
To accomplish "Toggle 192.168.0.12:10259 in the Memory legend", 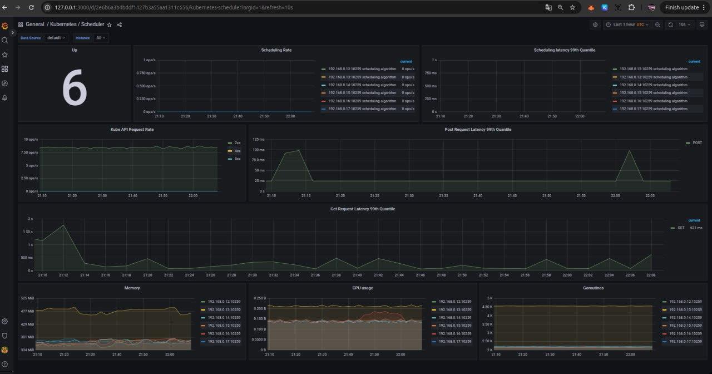I will (225, 301).
